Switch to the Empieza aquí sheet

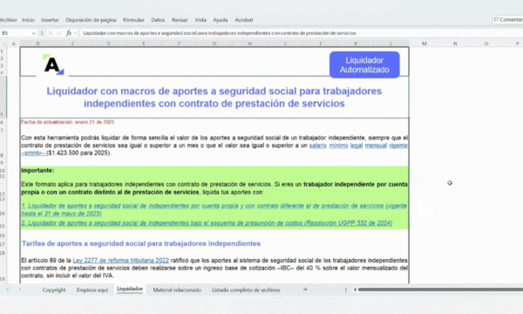point(92,290)
